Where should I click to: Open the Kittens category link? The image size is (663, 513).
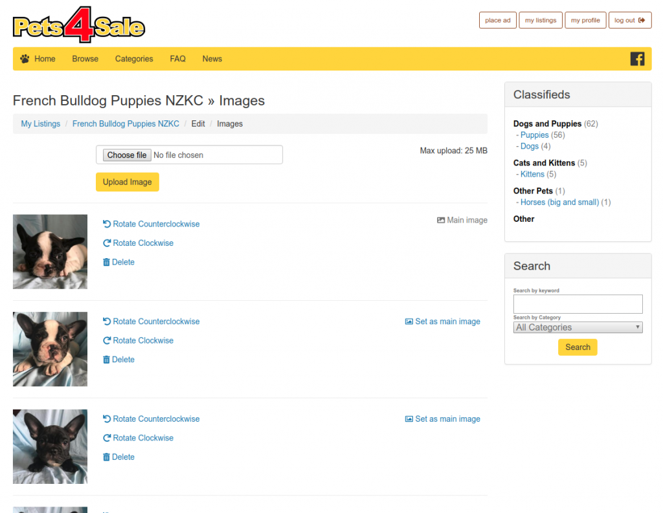click(532, 174)
